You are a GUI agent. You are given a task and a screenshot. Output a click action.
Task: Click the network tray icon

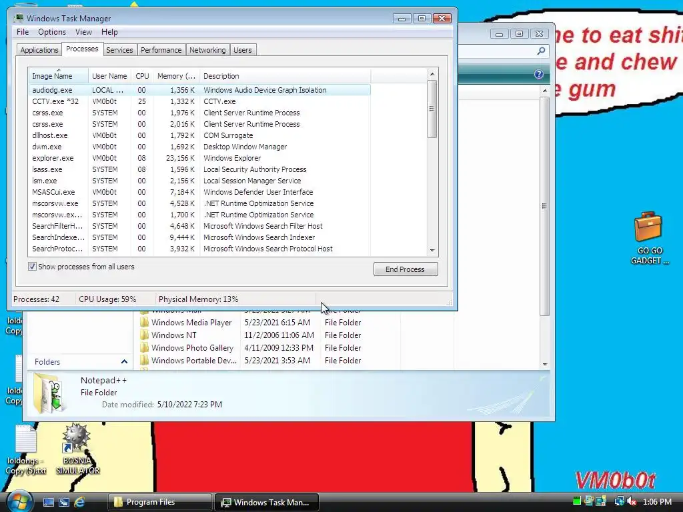[x=618, y=501]
